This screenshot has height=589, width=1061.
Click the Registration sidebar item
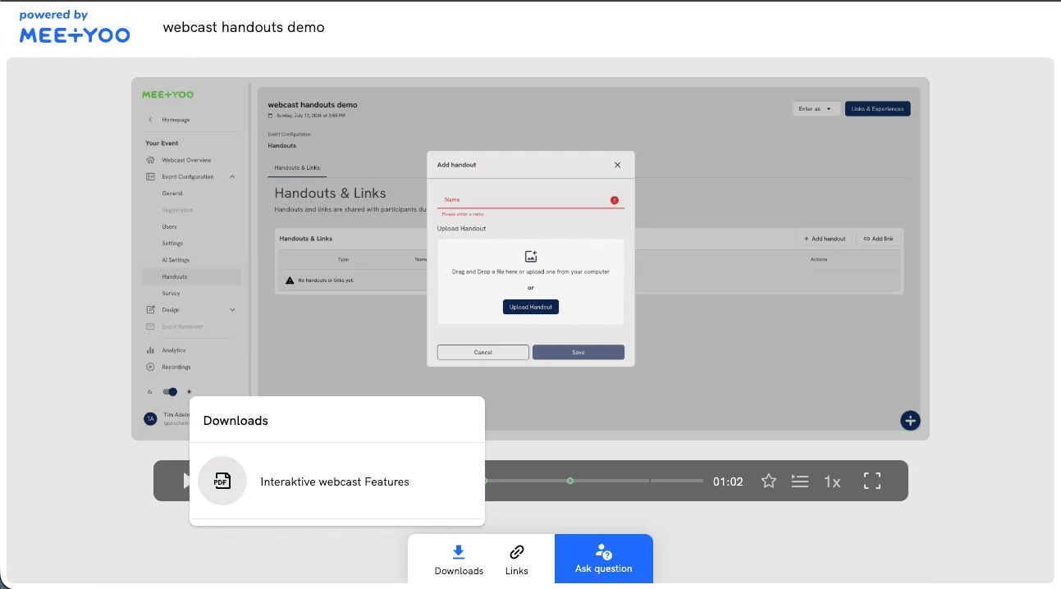[177, 210]
